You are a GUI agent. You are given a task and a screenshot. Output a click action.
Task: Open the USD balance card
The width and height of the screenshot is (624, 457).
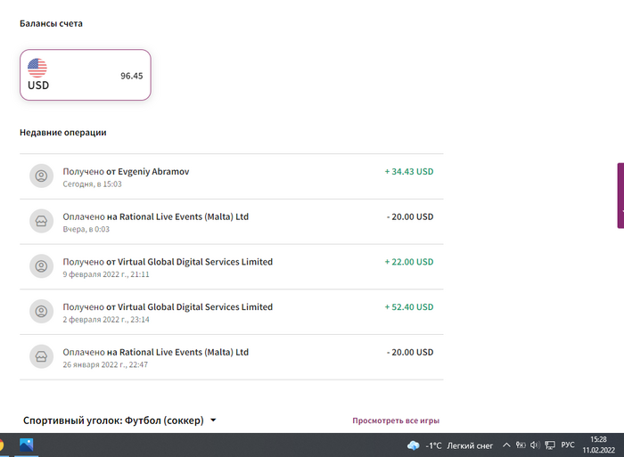coord(86,75)
